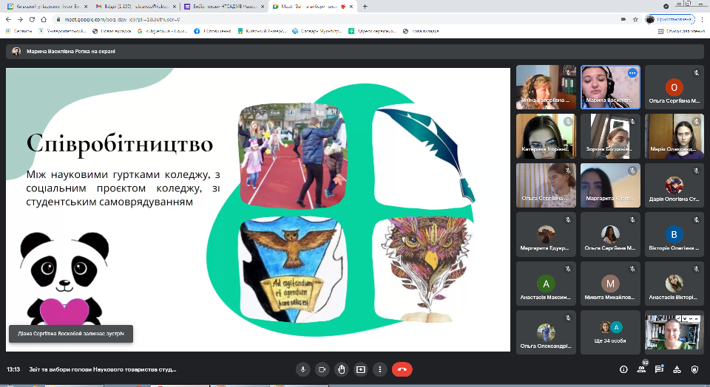
Task: Open options dots on Марина Василівна tile
Action: pos(632,73)
